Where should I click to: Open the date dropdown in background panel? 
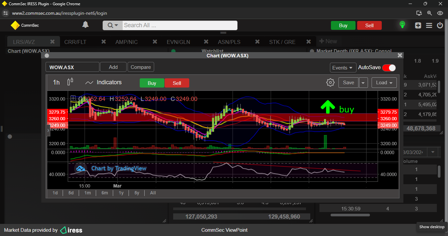(x=433, y=152)
